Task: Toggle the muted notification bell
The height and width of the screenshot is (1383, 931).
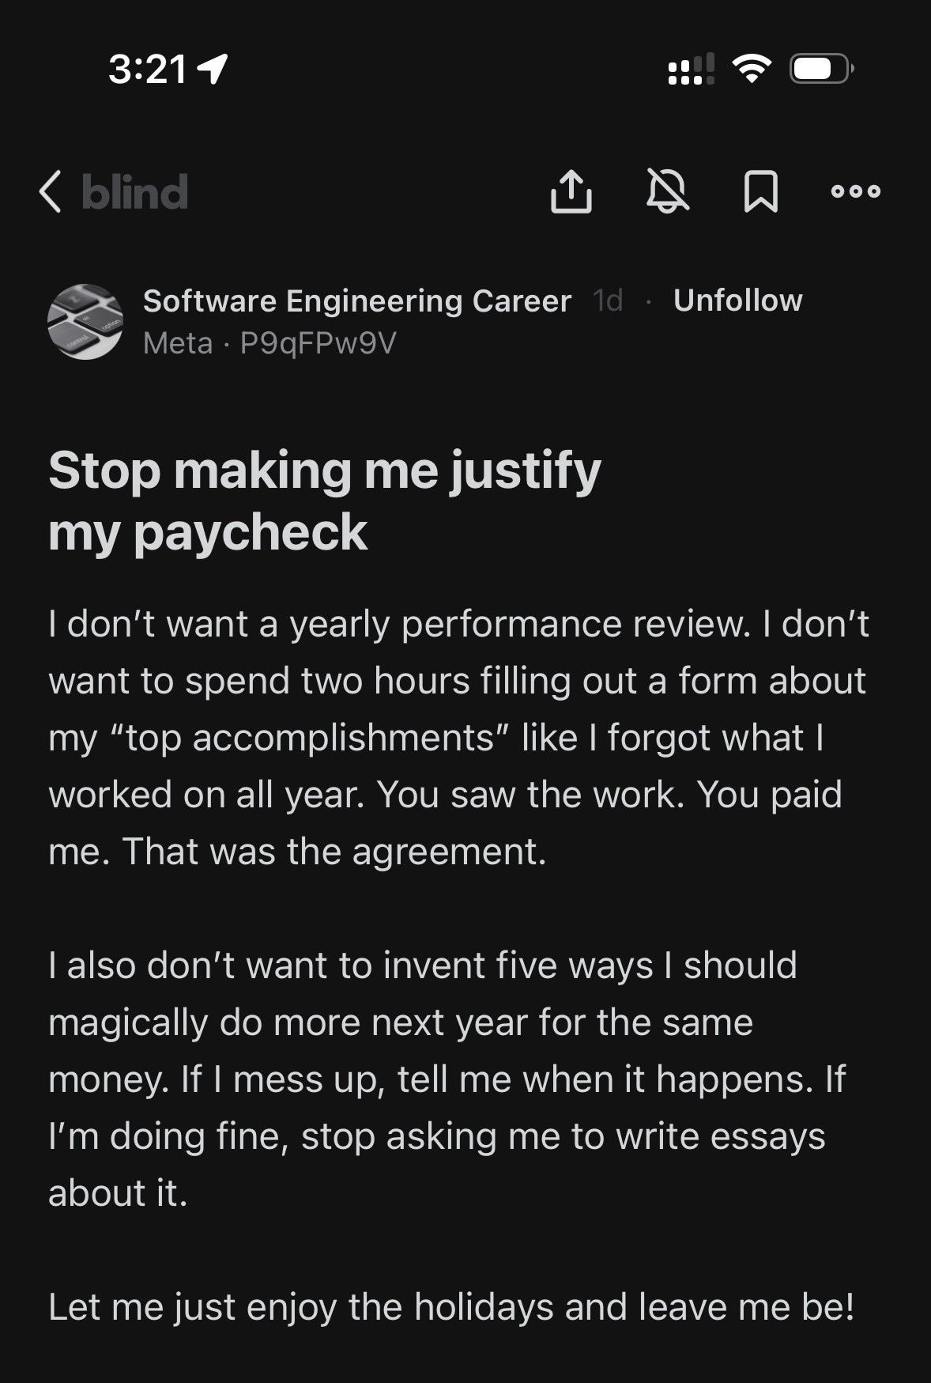Action: pyautogui.click(x=668, y=192)
